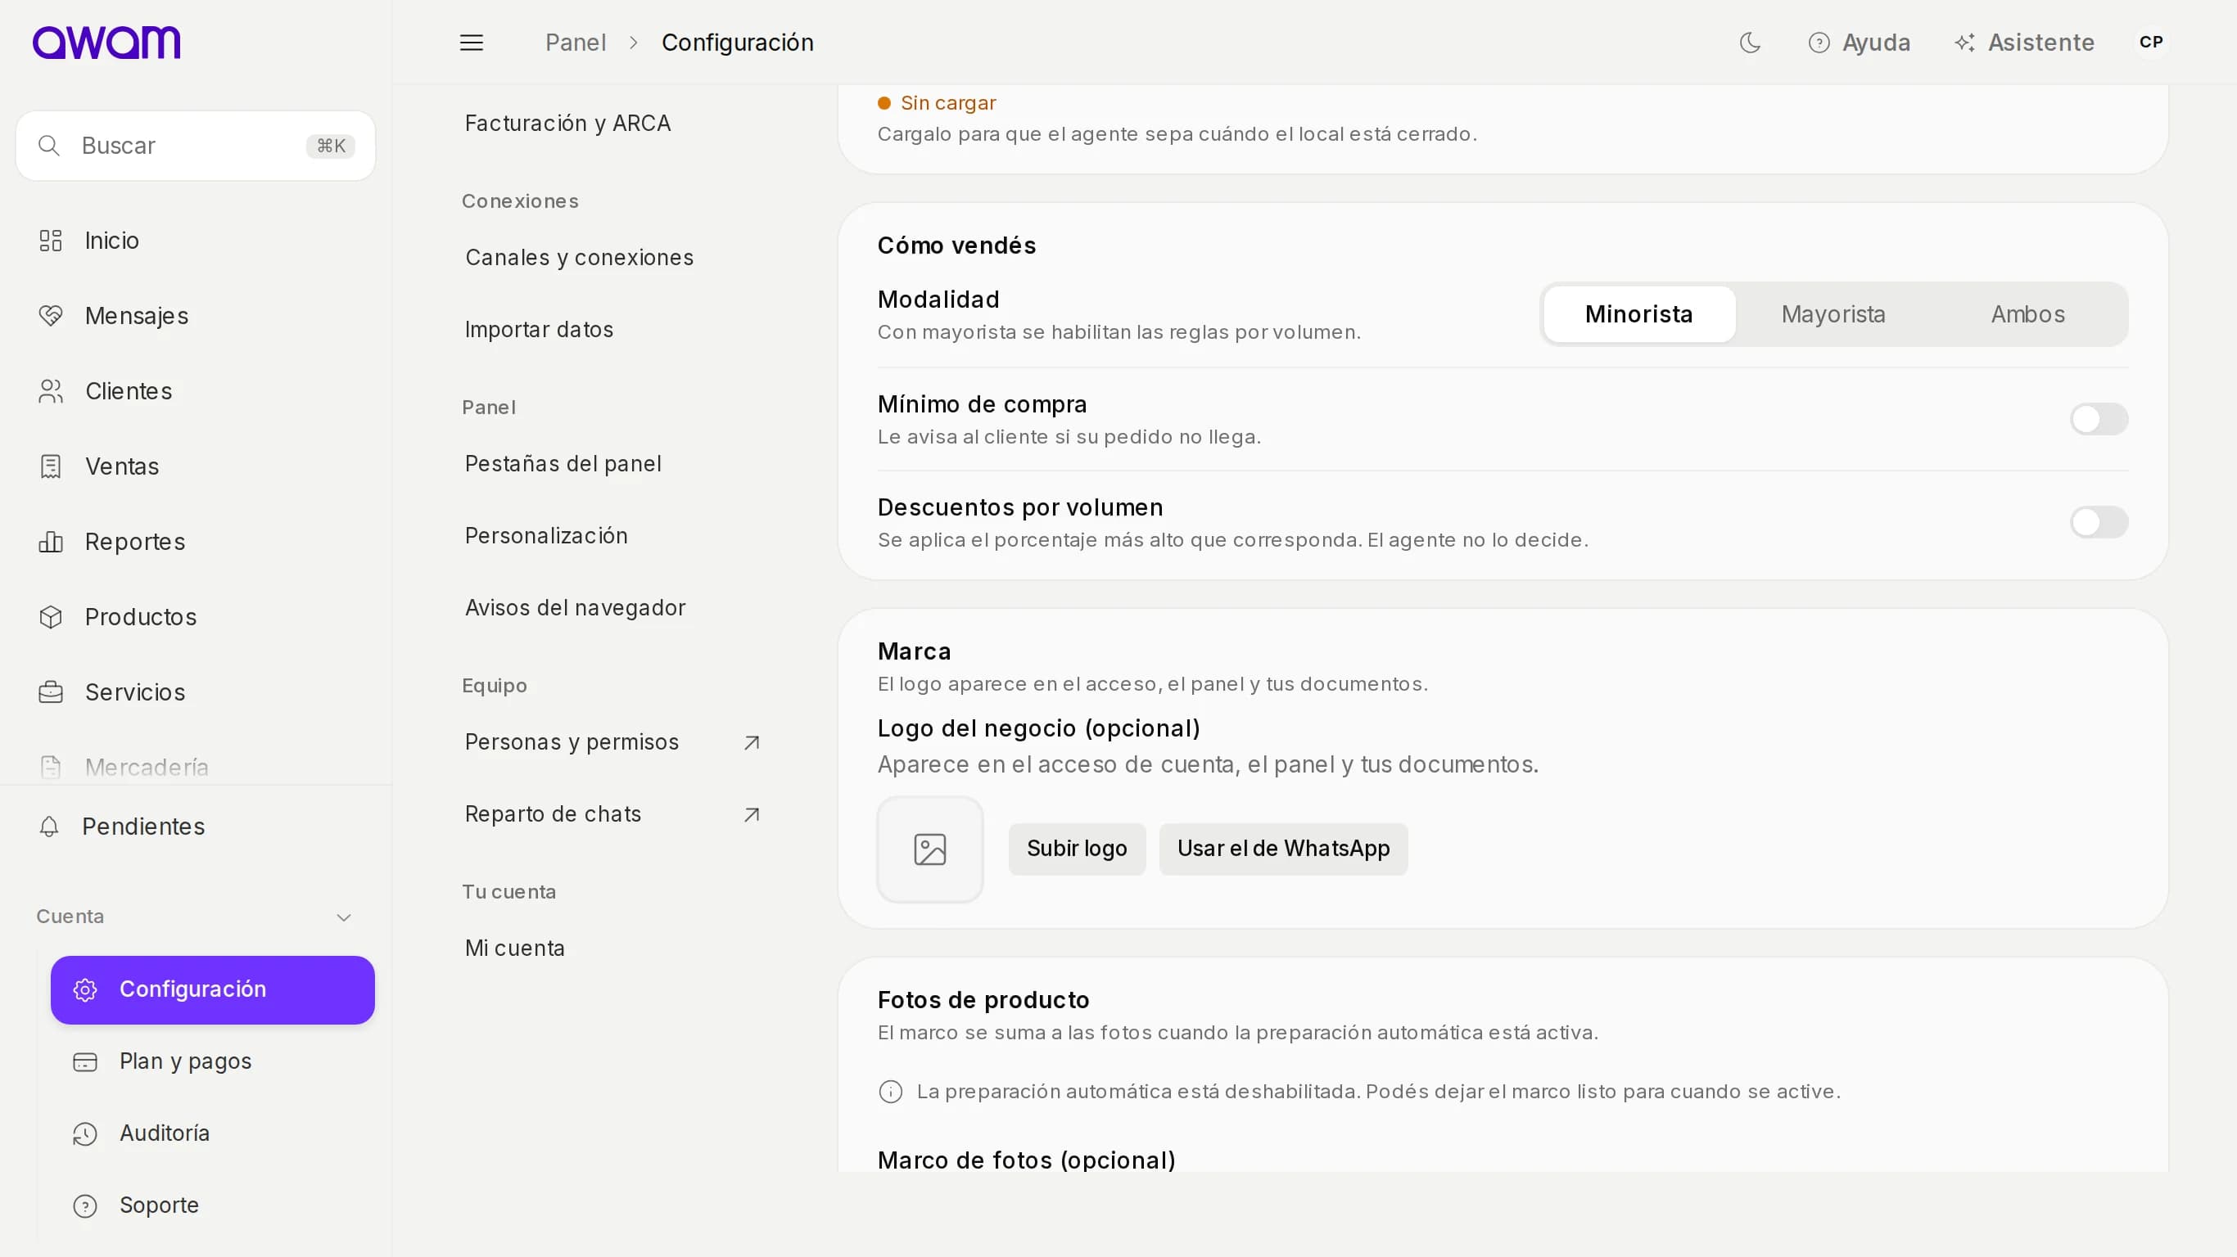
Task: Click external arrow beside Reparto de chats
Action: click(x=752, y=814)
